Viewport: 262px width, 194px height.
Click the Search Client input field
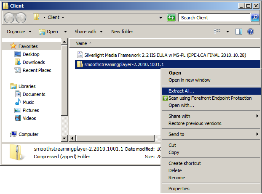[x=214, y=18]
